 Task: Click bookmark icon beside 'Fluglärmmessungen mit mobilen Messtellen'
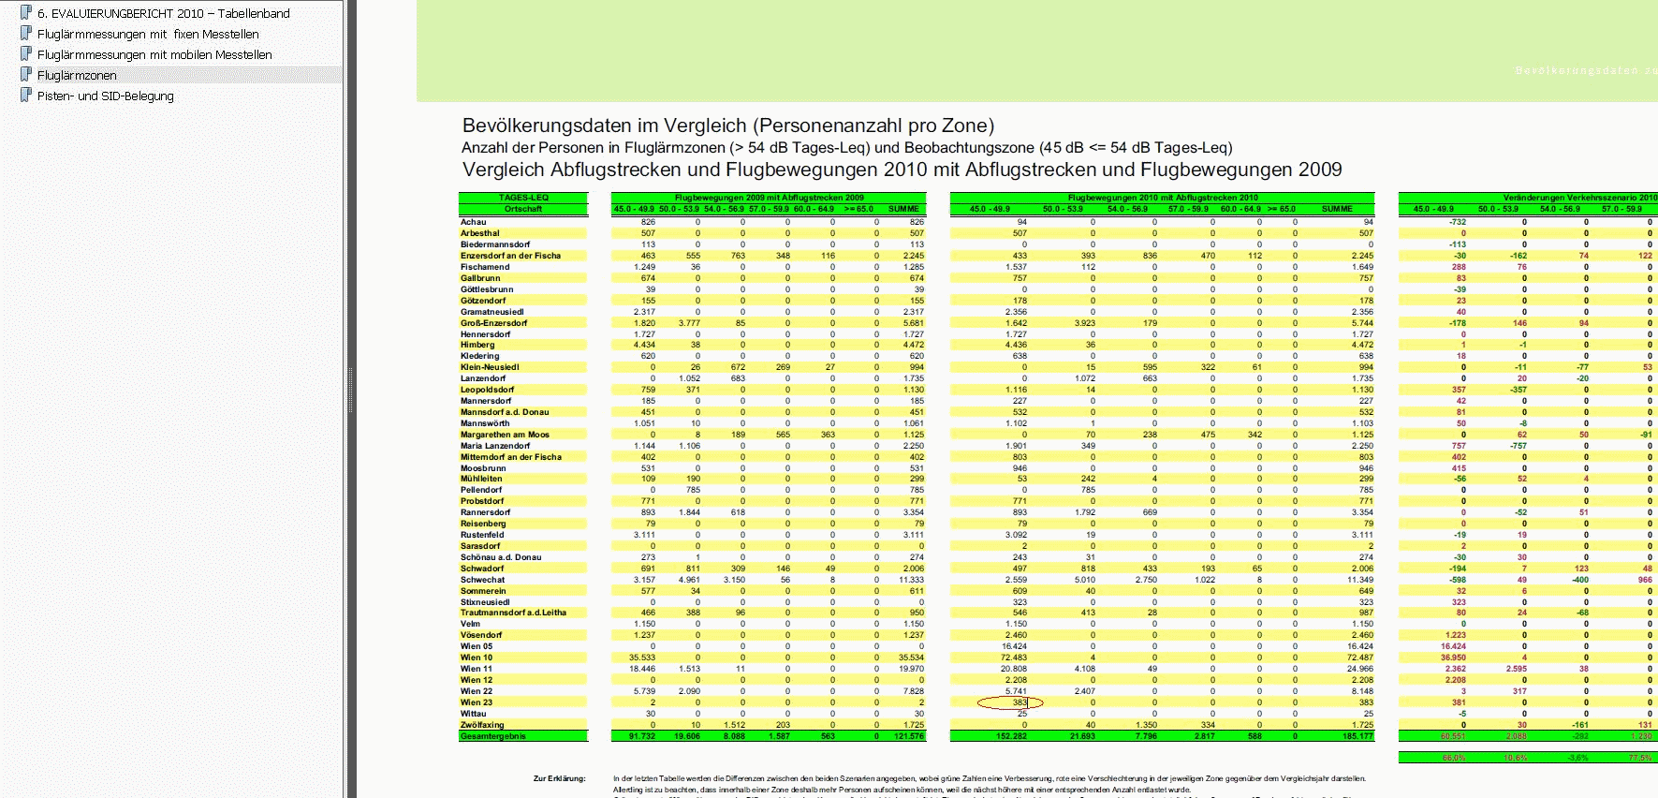tap(26, 54)
